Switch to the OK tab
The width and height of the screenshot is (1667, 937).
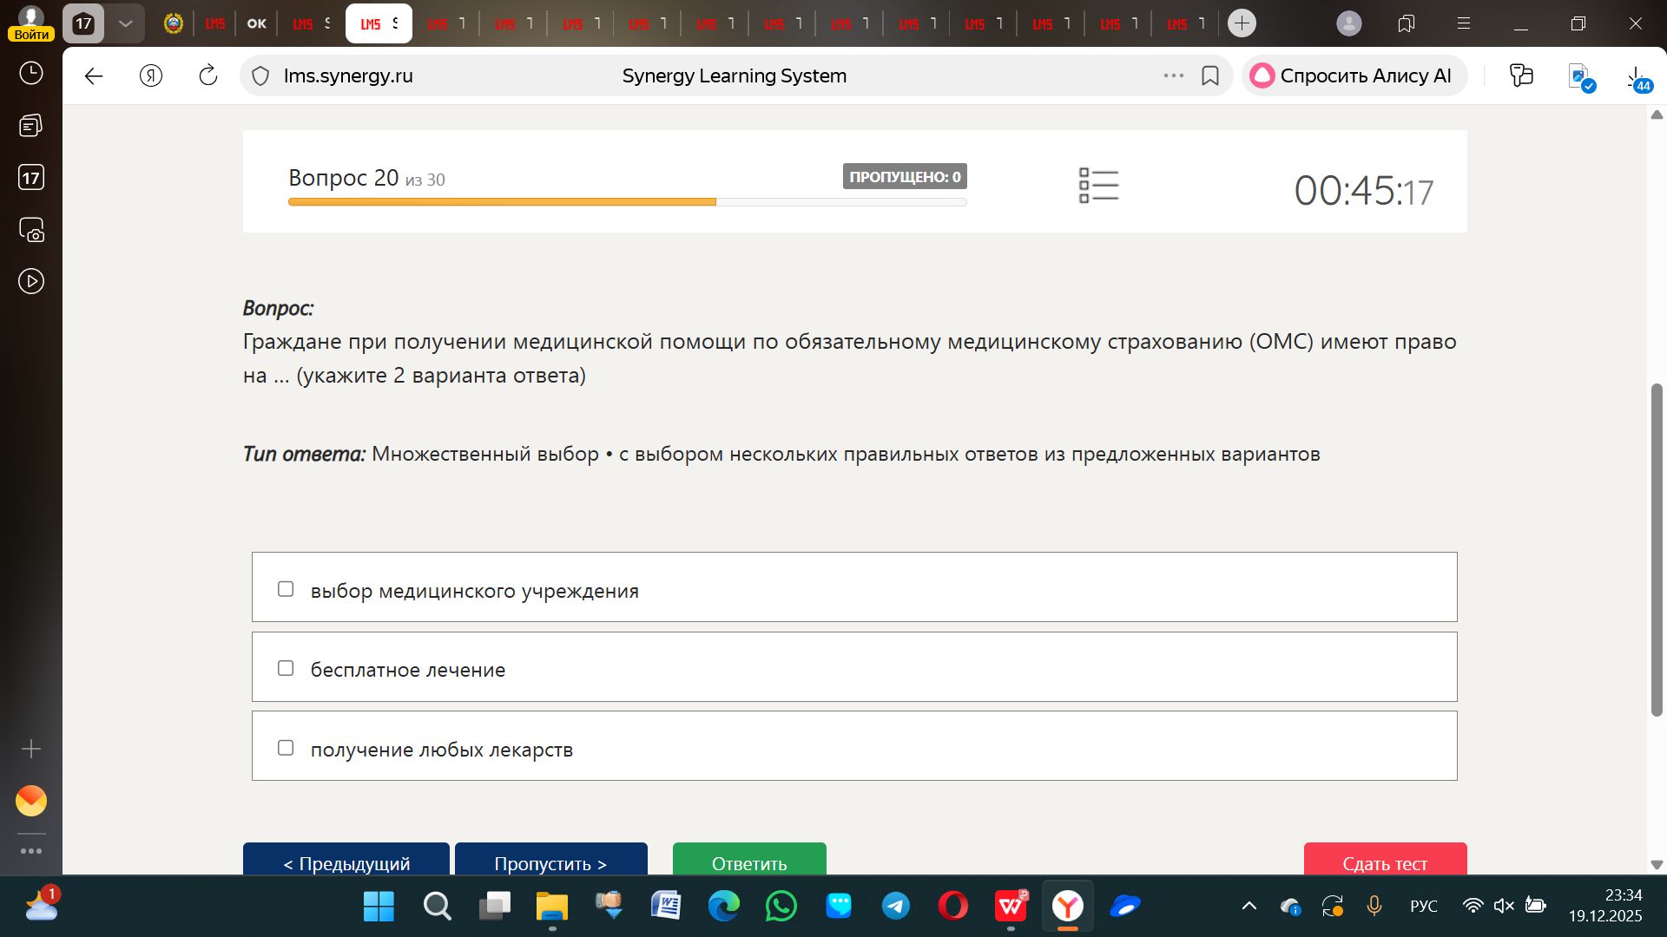click(257, 23)
